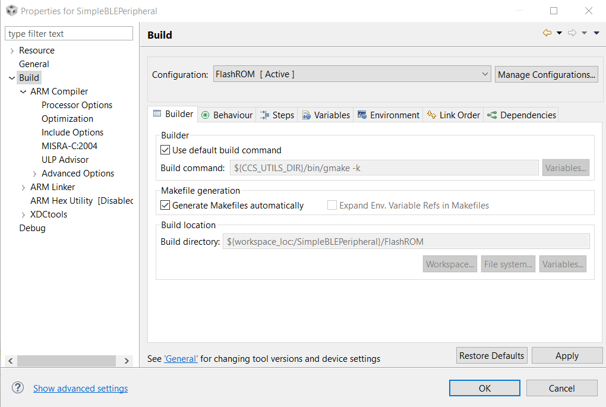Image resolution: width=606 pixels, height=407 pixels.
Task: Click the File system... button
Action: click(508, 264)
